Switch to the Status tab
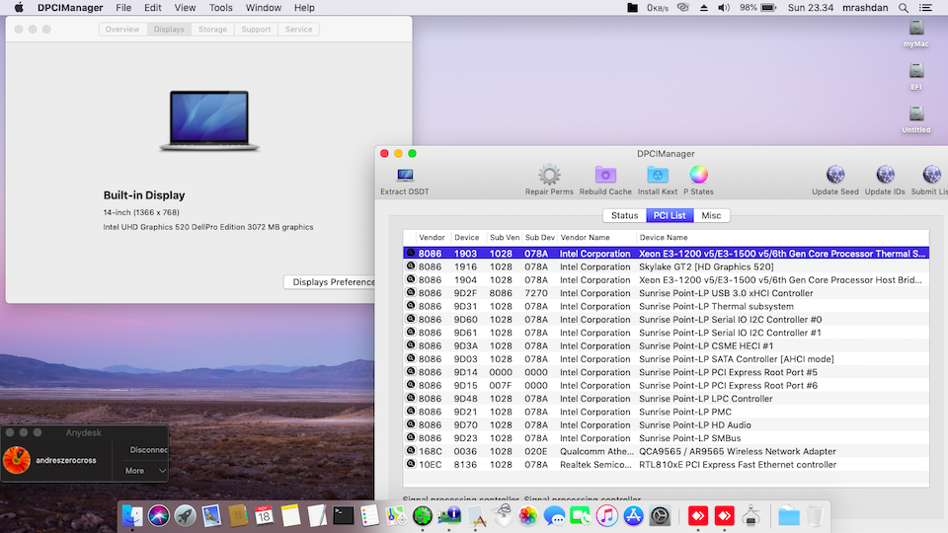 click(x=624, y=215)
